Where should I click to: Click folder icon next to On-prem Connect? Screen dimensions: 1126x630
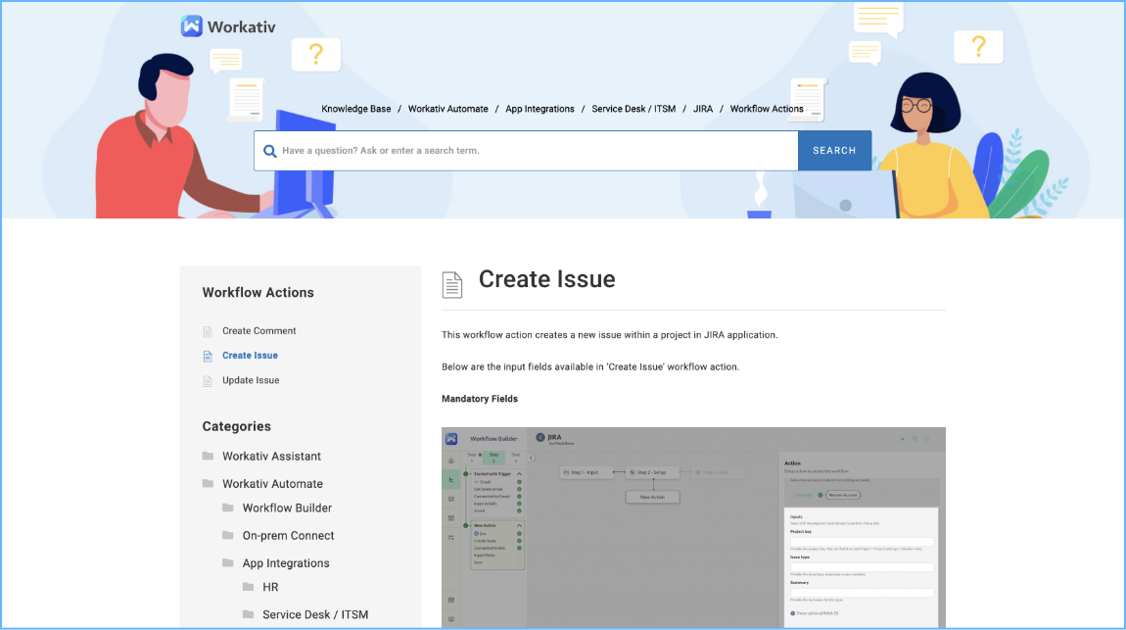228,535
